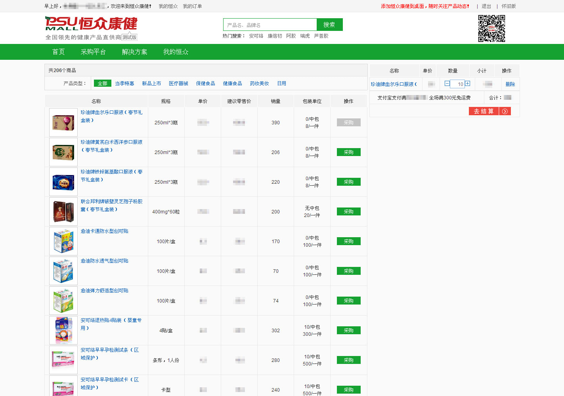The width and height of the screenshot is (564, 396).
Task: Filter by 新品上市 product type
Action: tap(151, 84)
